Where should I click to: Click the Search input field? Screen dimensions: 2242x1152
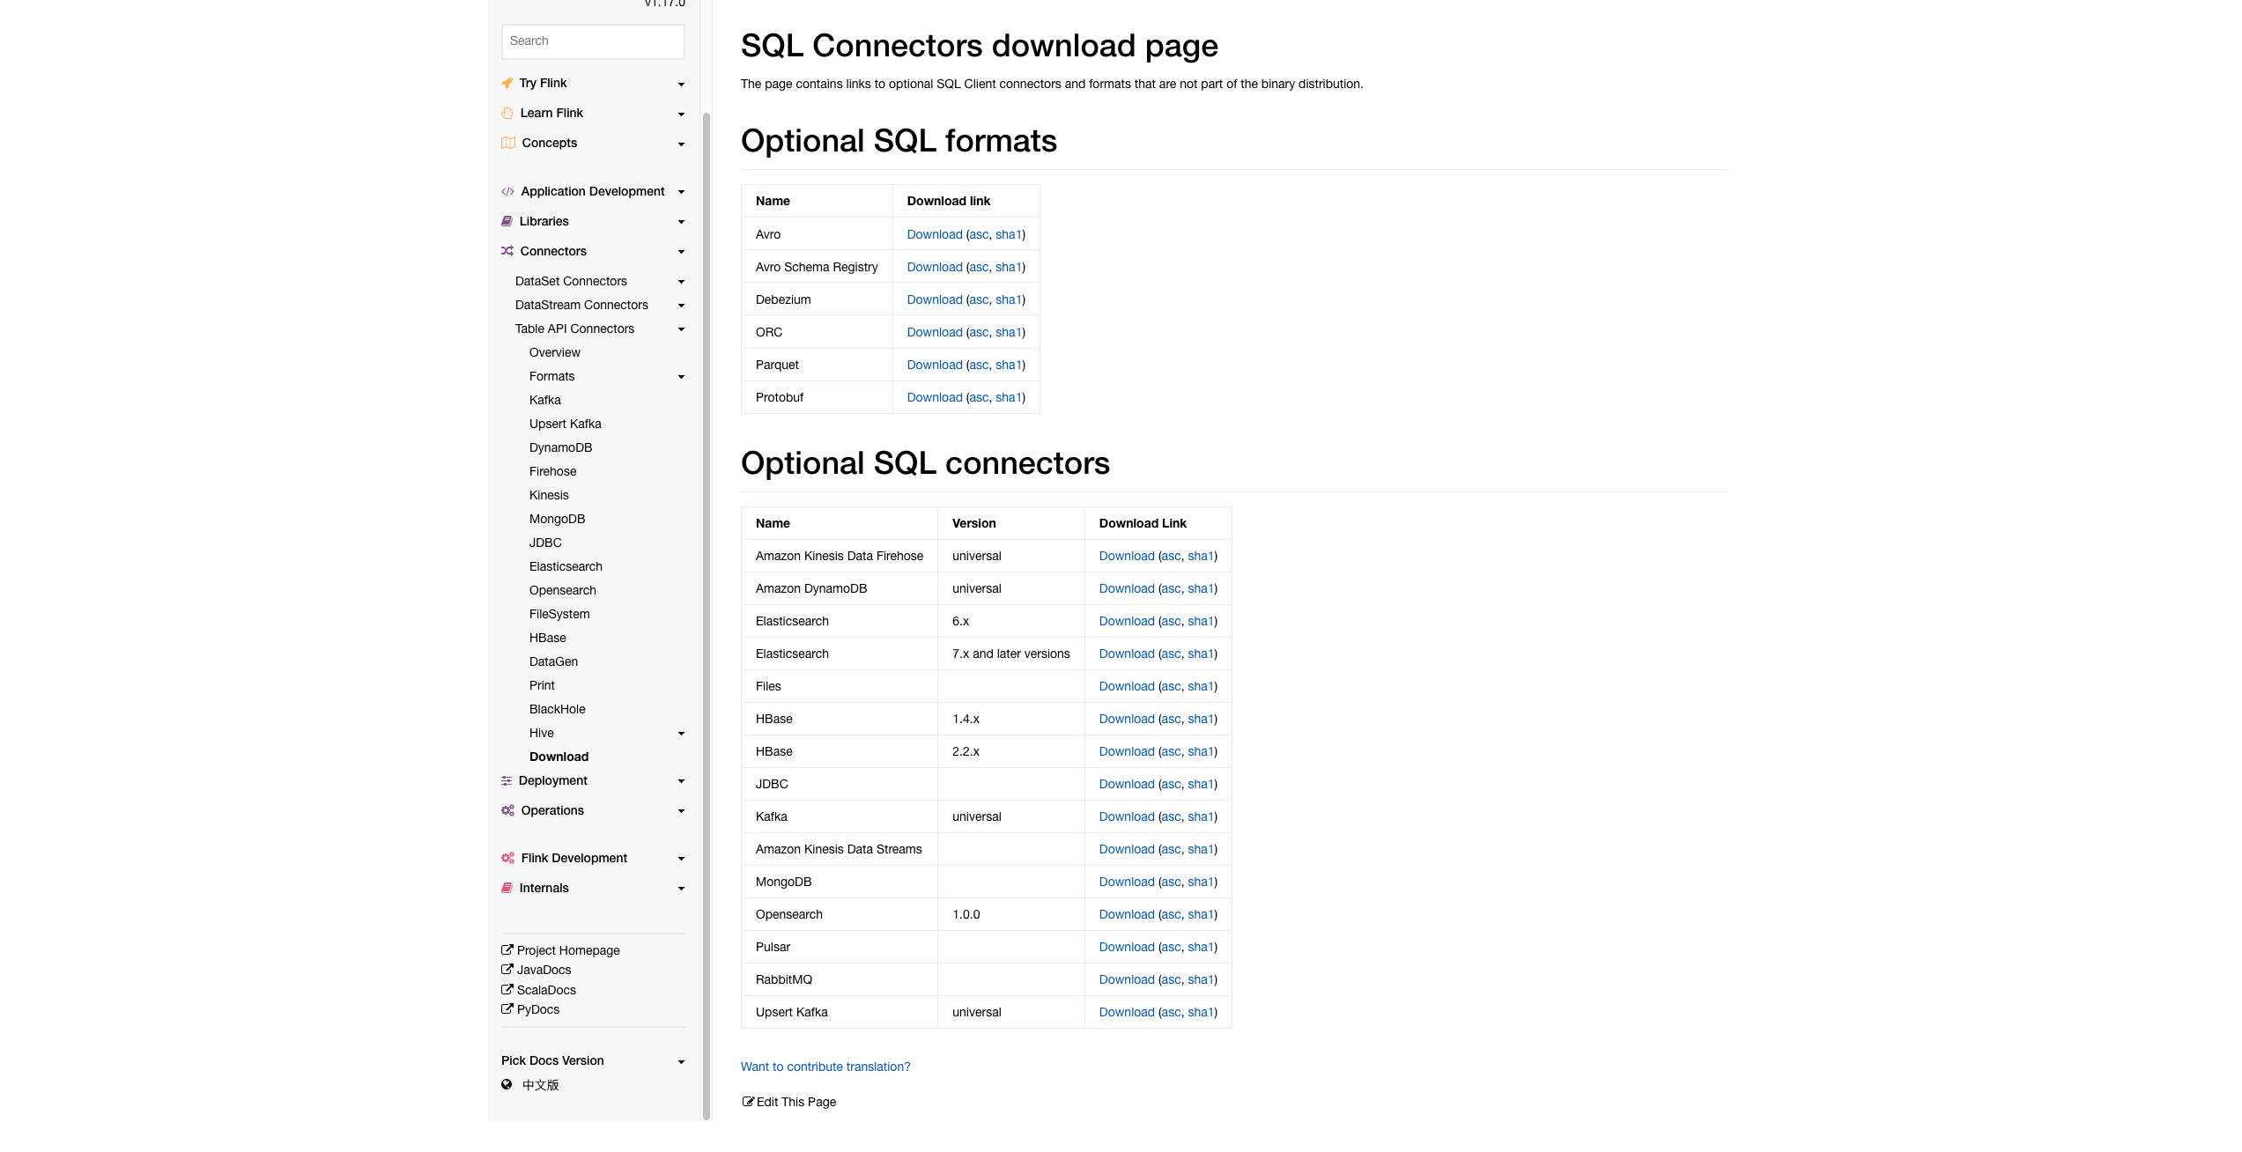tap(593, 41)
